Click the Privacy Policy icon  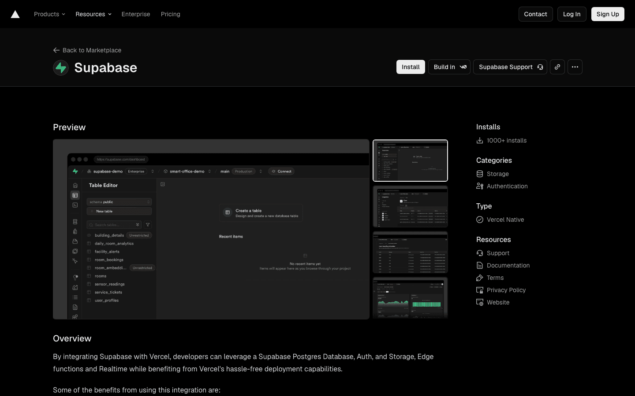point(480,290)
